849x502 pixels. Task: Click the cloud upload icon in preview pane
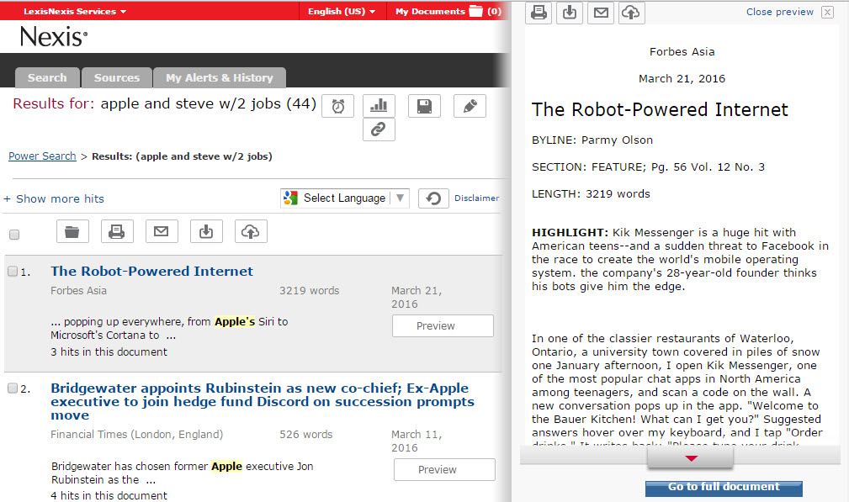(x=630, y=12)
